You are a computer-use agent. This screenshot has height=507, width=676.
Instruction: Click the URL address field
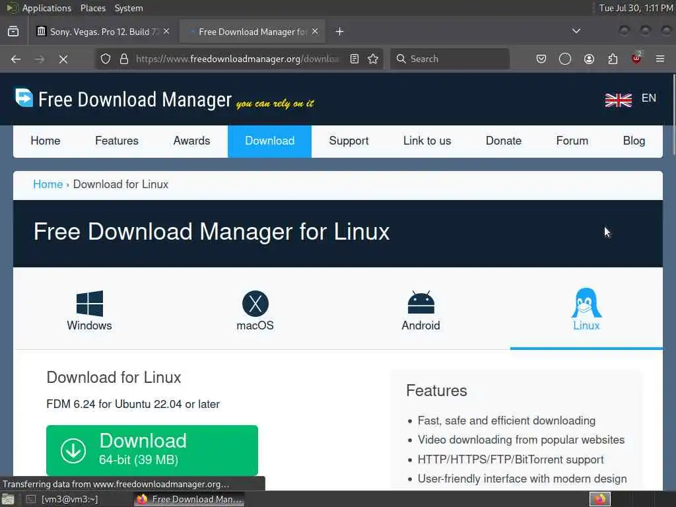coord(237,59)
